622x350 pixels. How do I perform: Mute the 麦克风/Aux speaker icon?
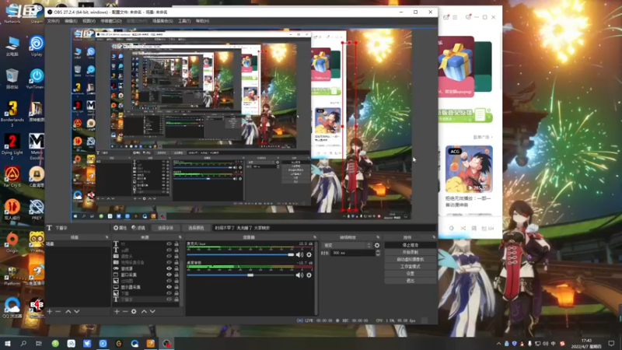coord(299,255)
